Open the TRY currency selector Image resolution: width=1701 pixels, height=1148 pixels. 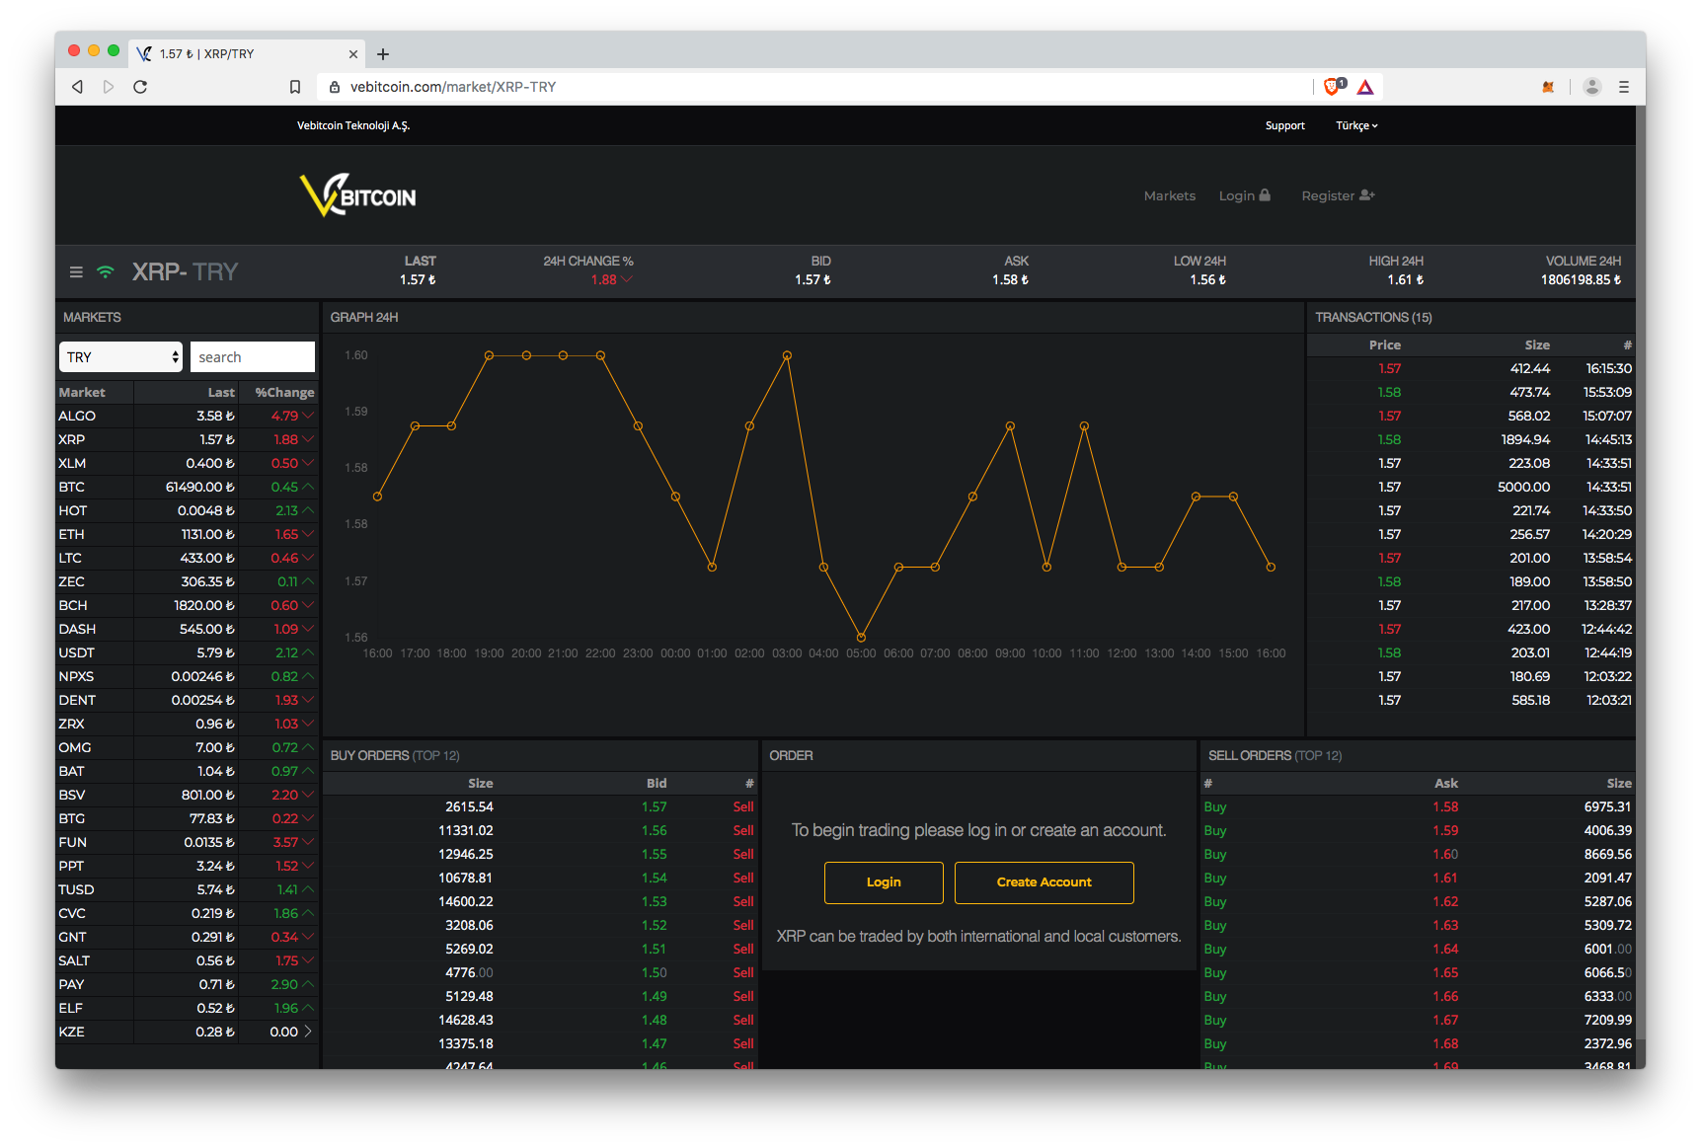(x=121, y=357)
